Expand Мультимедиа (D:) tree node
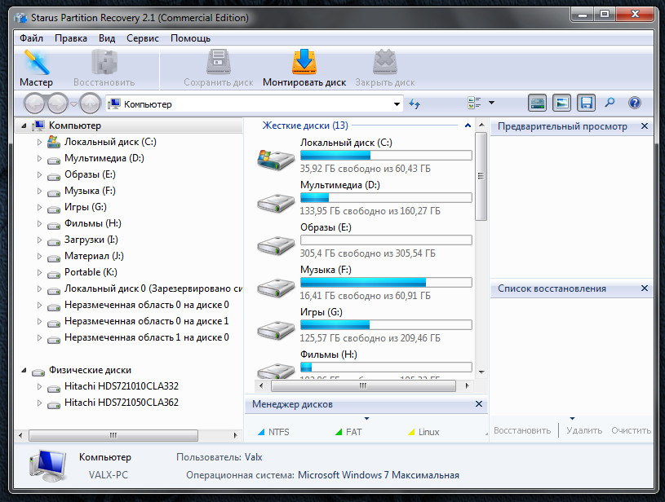 (x=39, y=158)
